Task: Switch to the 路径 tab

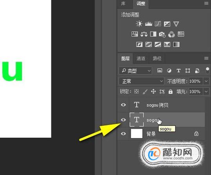Action: tap(157, 58)
